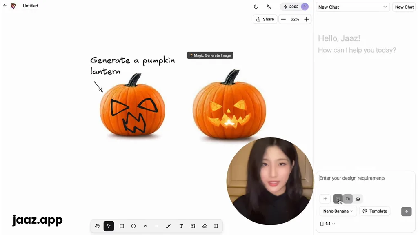This screenshot has width=418, height=235.
Task: Go back using the back arrow
Action: click(5, 6)
